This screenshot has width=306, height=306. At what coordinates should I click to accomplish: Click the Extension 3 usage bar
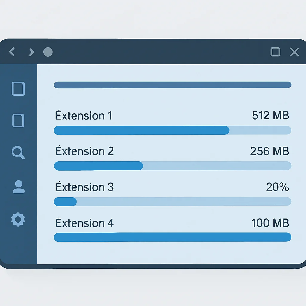coord(172,201)
